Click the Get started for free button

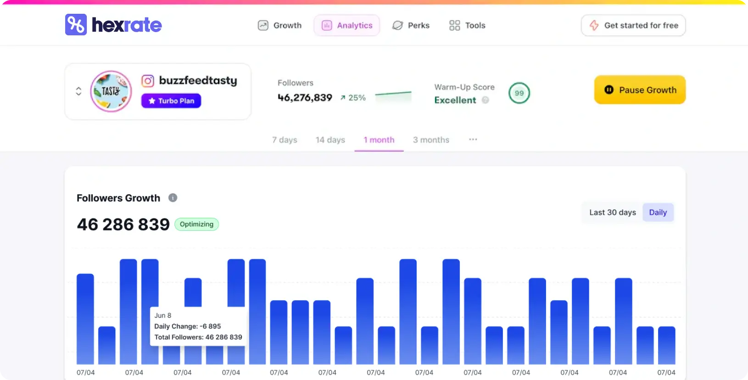tap(633, 25)
